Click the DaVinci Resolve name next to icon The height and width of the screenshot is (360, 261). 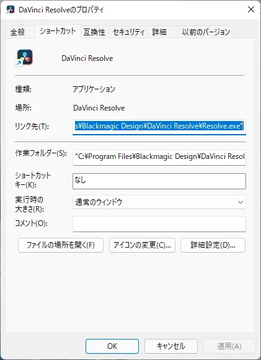tap(87, 58)
